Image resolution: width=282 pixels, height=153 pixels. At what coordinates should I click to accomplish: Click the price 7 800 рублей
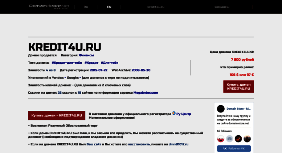[x=242, y=59]
